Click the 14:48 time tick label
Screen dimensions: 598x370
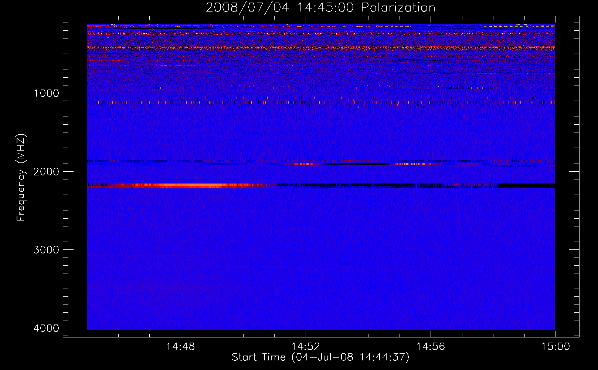181,347
